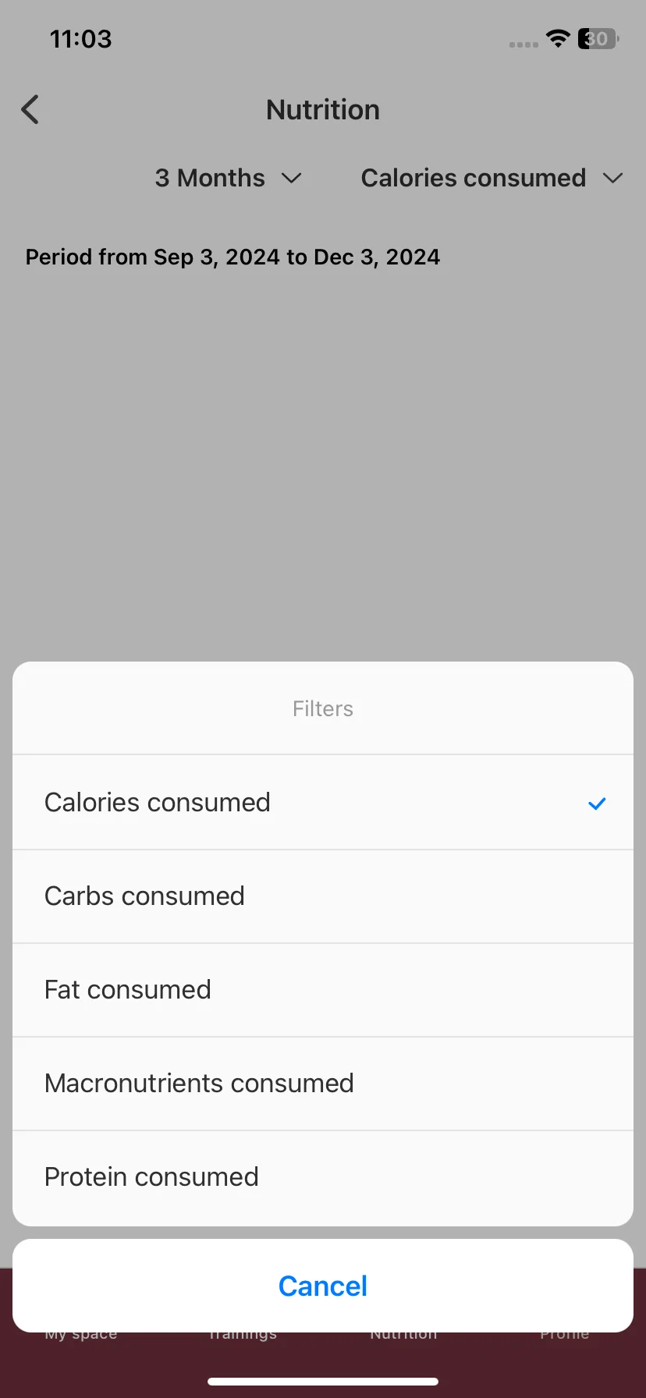Choose Carbs consumed filter
Viewport: 646px width, 1398px height.
tap(323, 896)
